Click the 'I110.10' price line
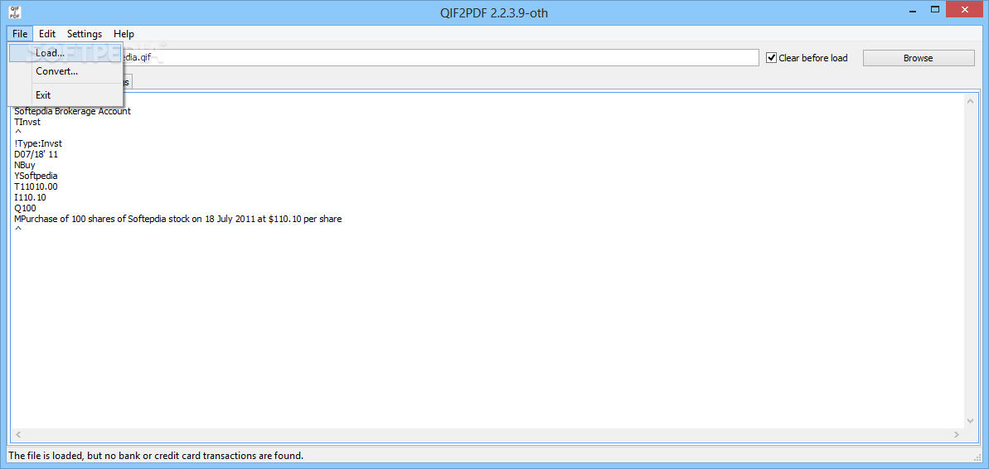989x469 pixels. (x=30, y=197)
